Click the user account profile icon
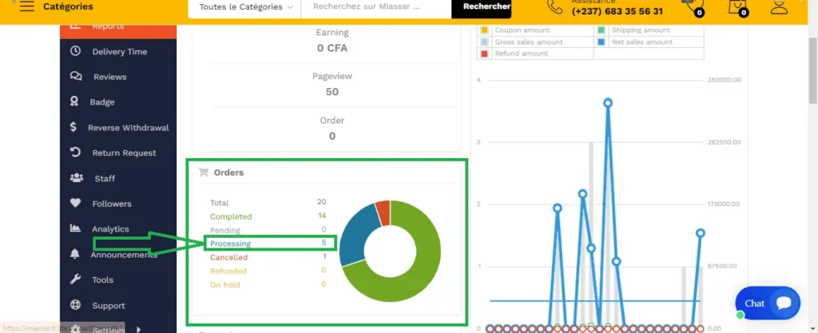This screenshot has width=818, height=333. pyautogui.click(x=778, y=7)
